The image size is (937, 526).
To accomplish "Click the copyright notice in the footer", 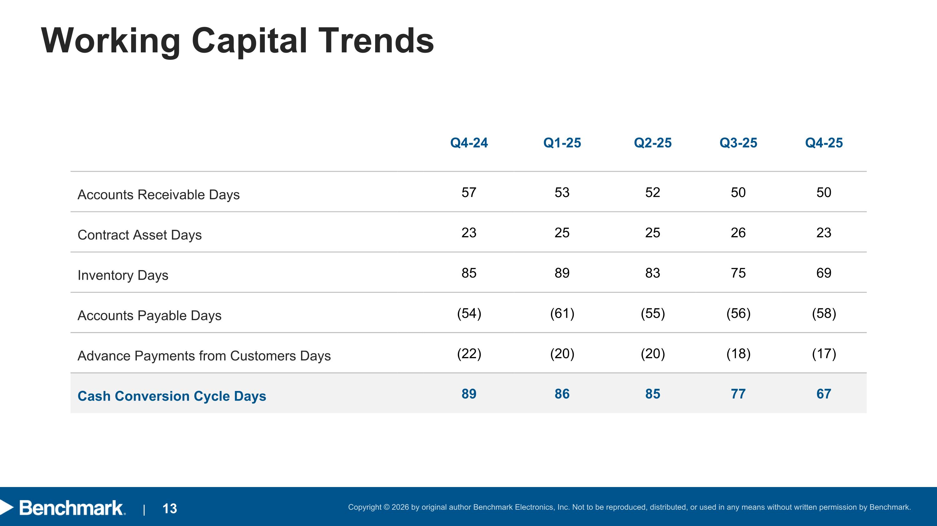I will click(629, 507).
